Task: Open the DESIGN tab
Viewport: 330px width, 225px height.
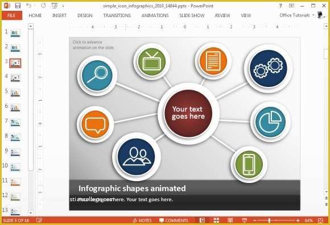Action: [85, 15]
